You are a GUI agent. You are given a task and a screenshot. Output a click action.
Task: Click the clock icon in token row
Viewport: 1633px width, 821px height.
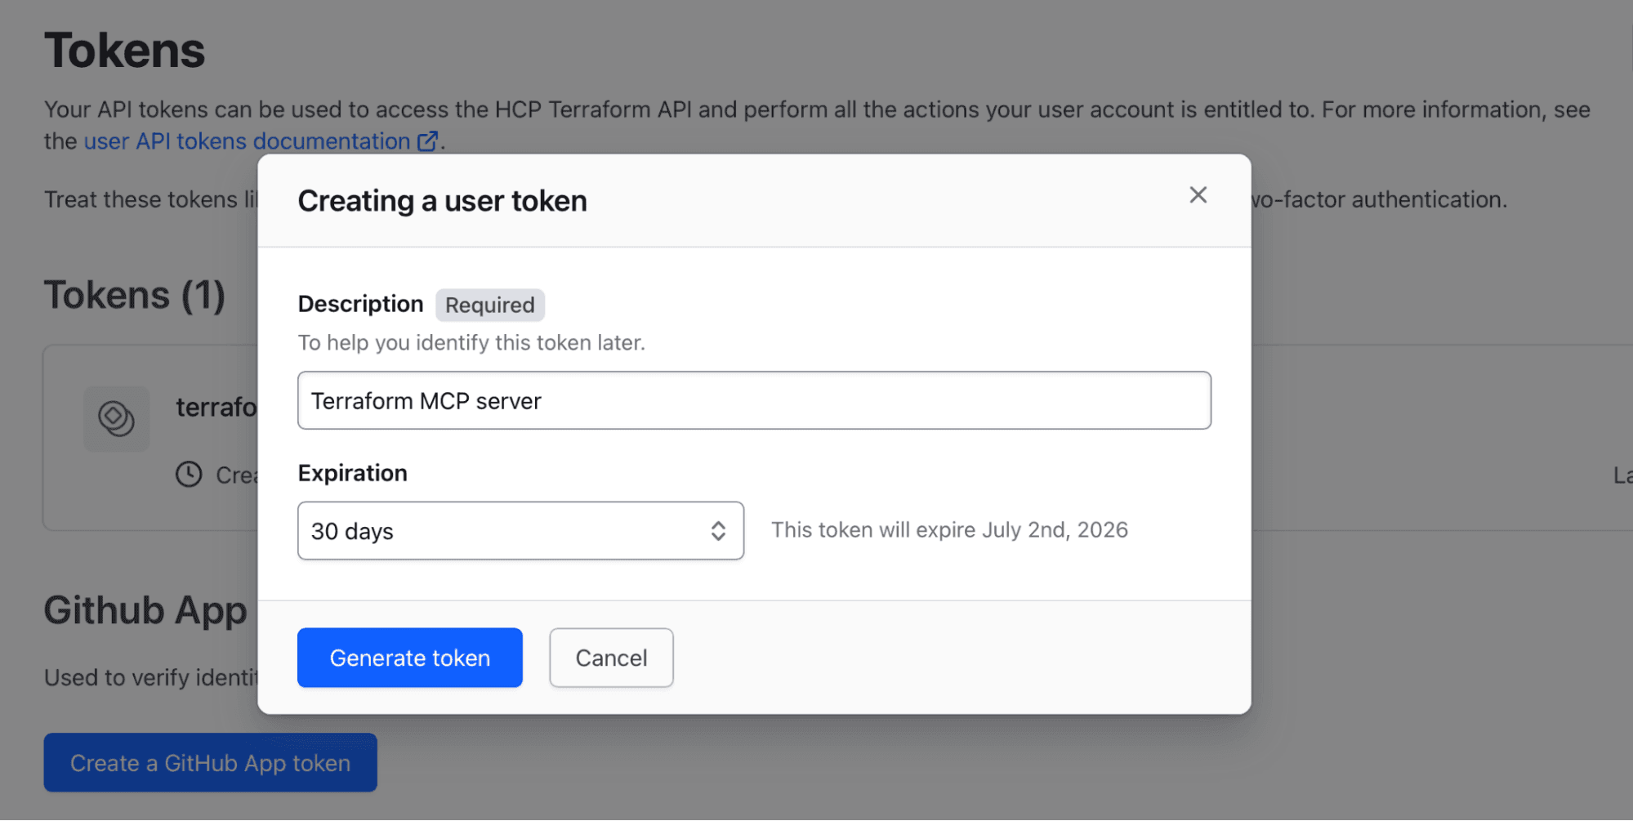pos(189,475)
